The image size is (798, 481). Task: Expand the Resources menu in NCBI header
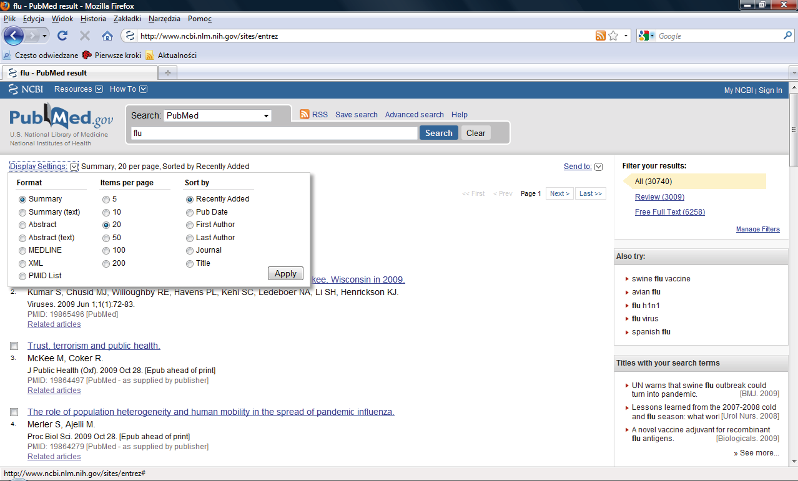(78, 89)
